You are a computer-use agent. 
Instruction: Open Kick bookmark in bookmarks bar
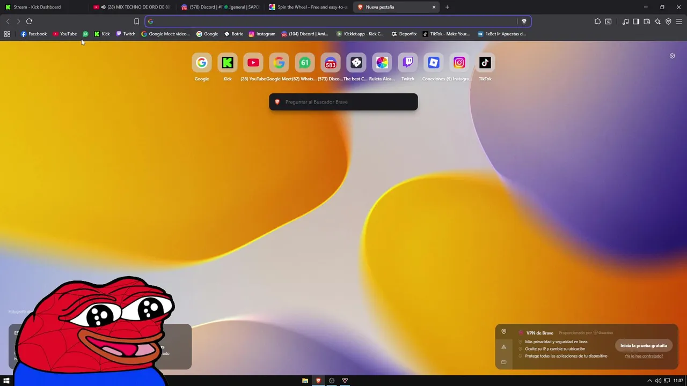[101, 34]
